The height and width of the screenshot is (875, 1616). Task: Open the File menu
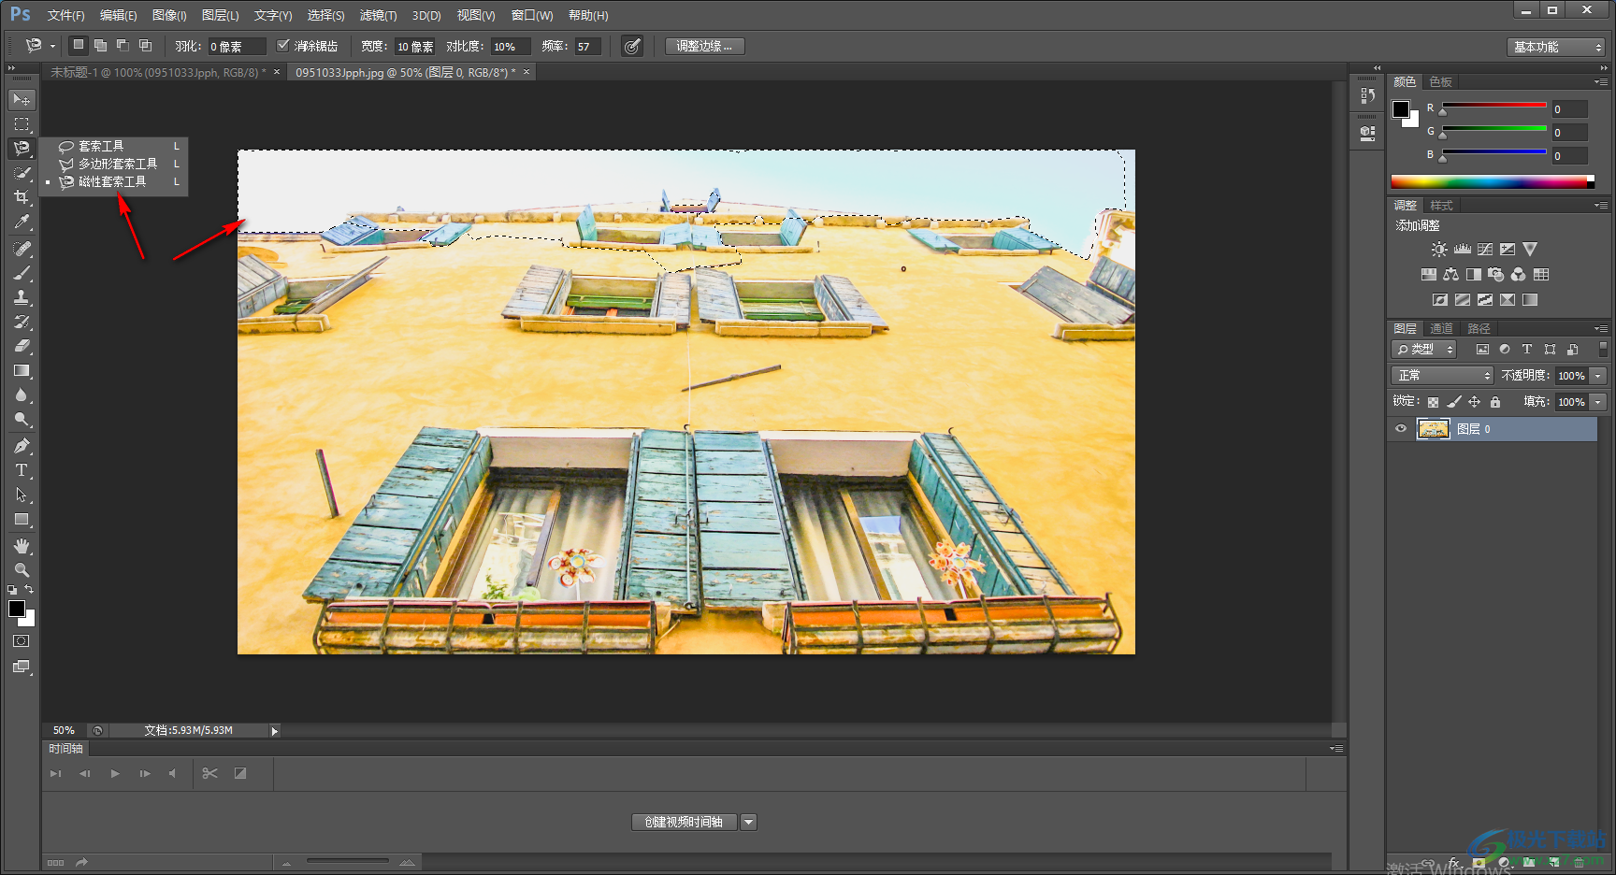pyautogui.click(x=65, y=15)
